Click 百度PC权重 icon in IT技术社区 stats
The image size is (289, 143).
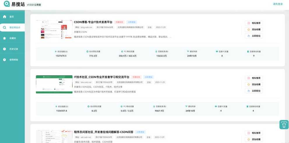click(x=216, y=107)
